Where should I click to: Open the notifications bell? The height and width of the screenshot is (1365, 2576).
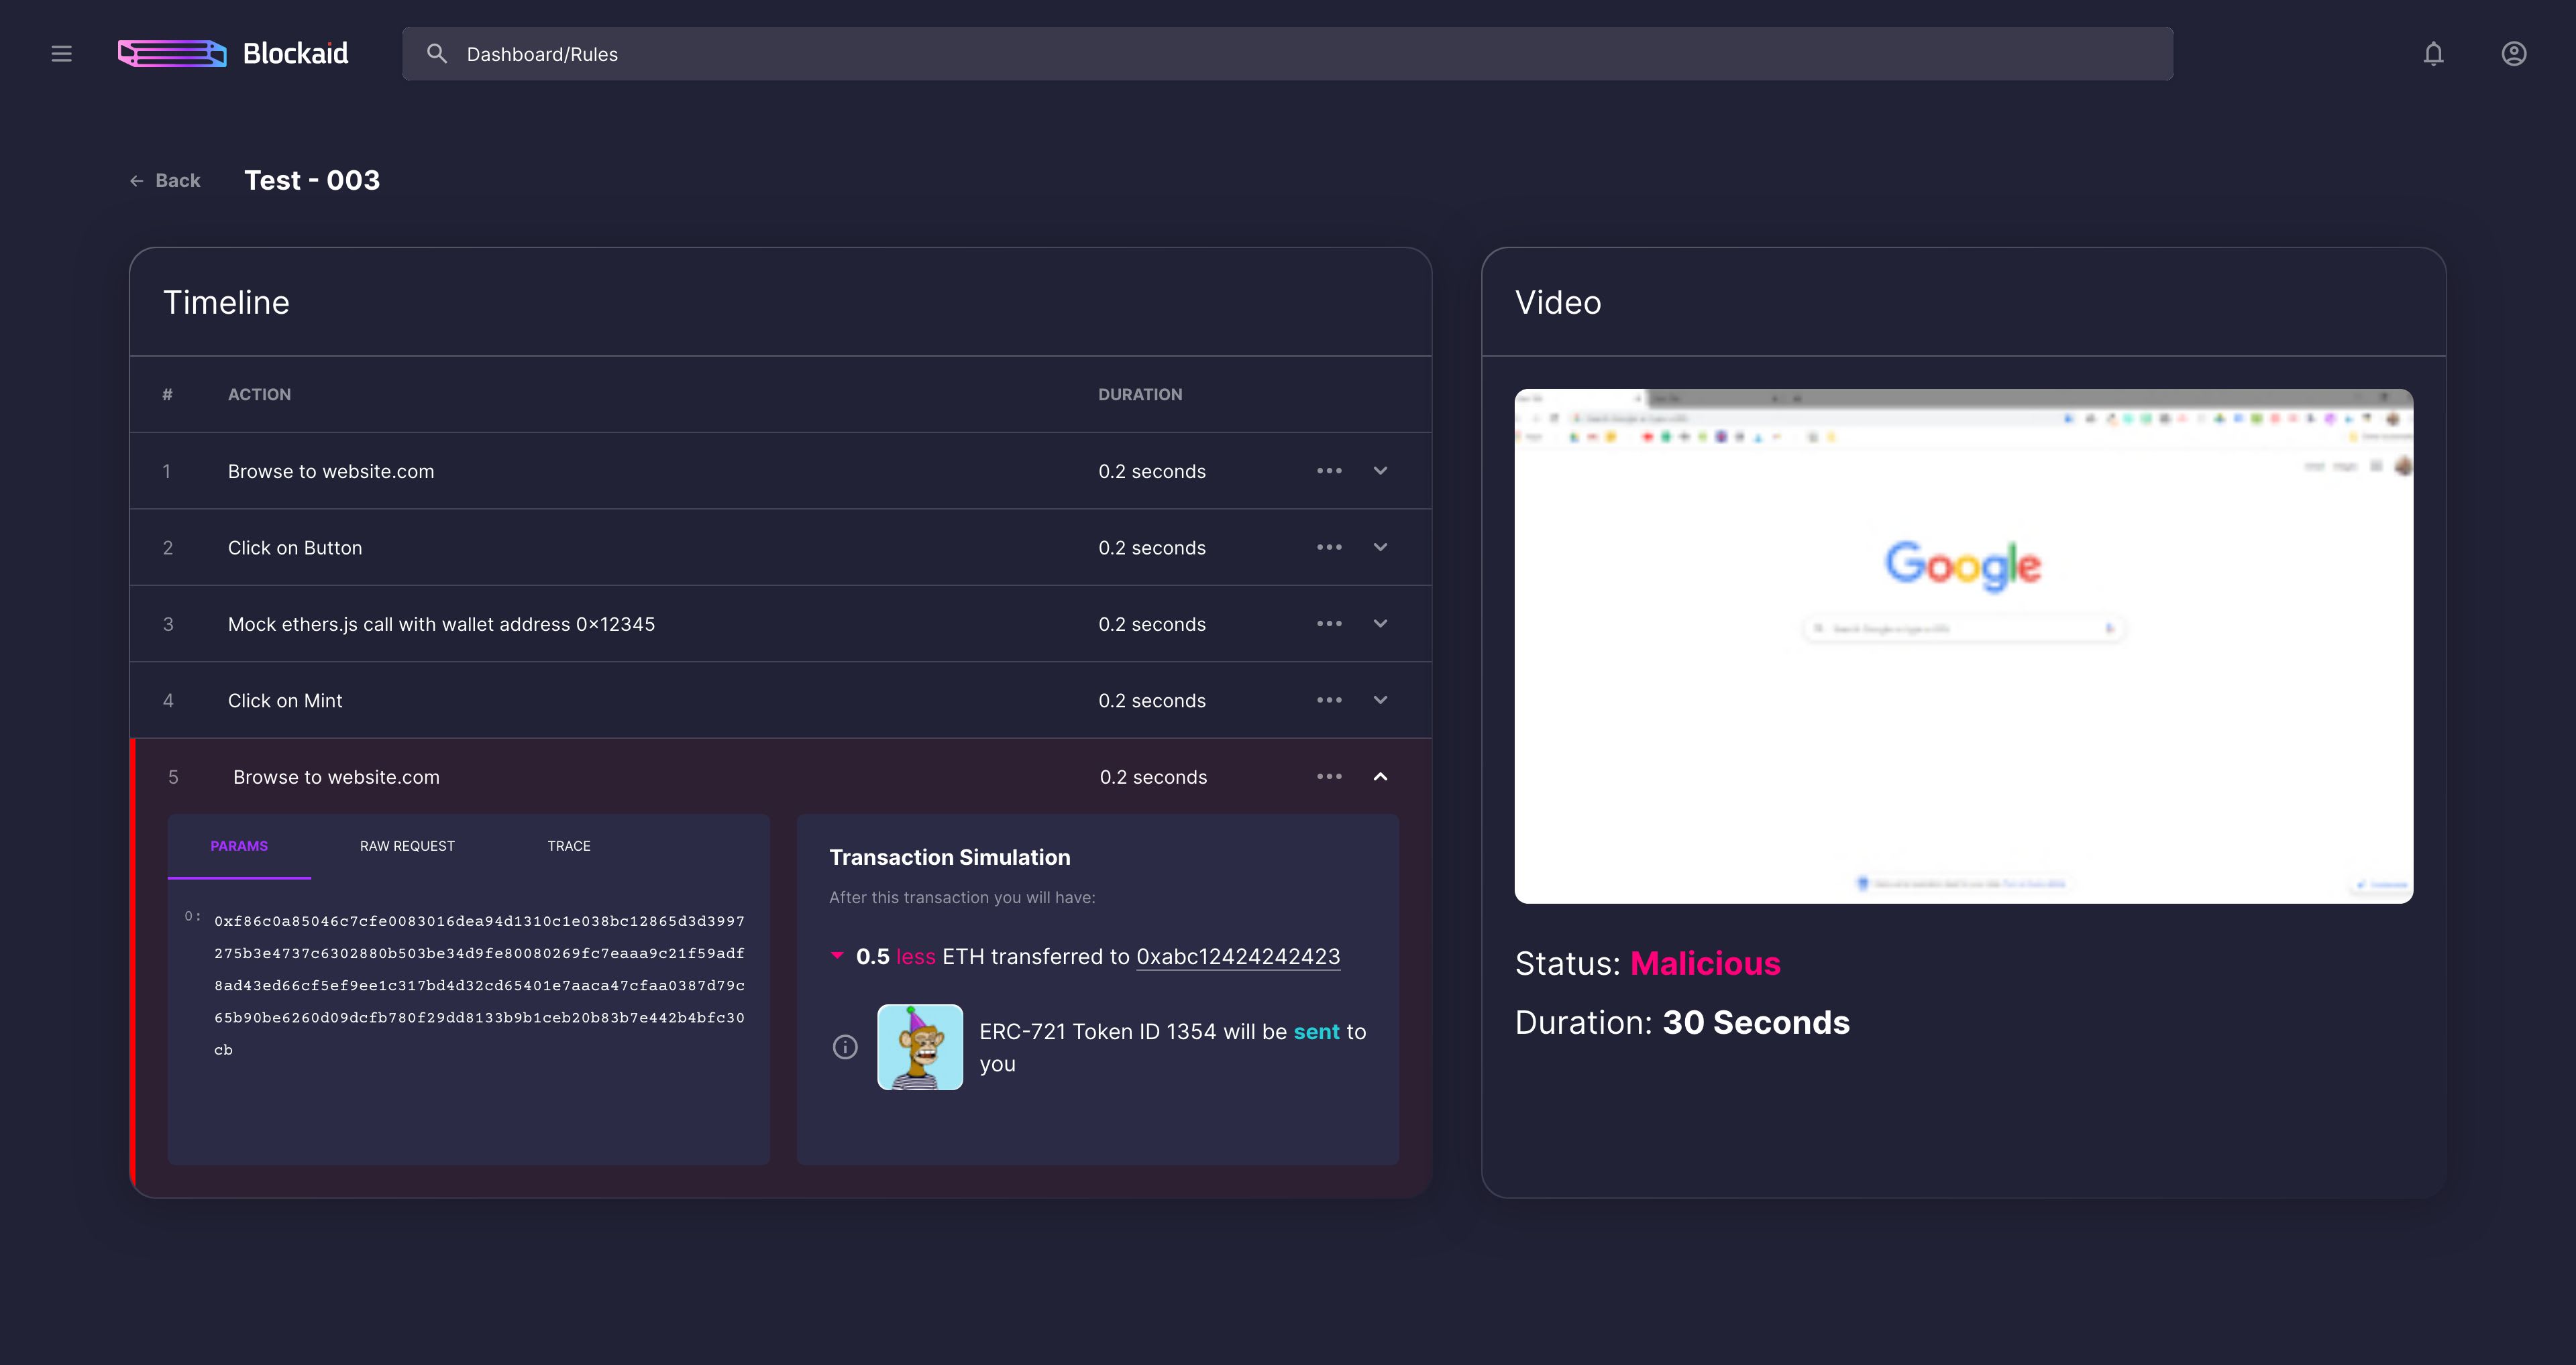click(2433, 54)
